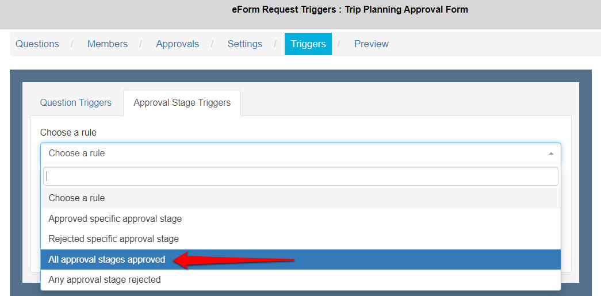
Task: Open the form Preview section
Action: [372, 44]
